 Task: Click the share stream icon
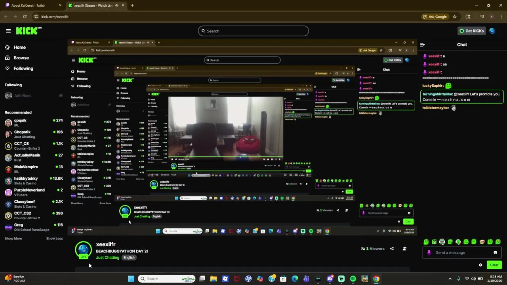(392, 249)
